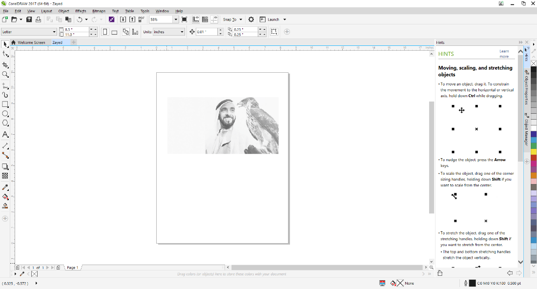Select the Crop tool
The image size is (537, 289).
[5, 65]
